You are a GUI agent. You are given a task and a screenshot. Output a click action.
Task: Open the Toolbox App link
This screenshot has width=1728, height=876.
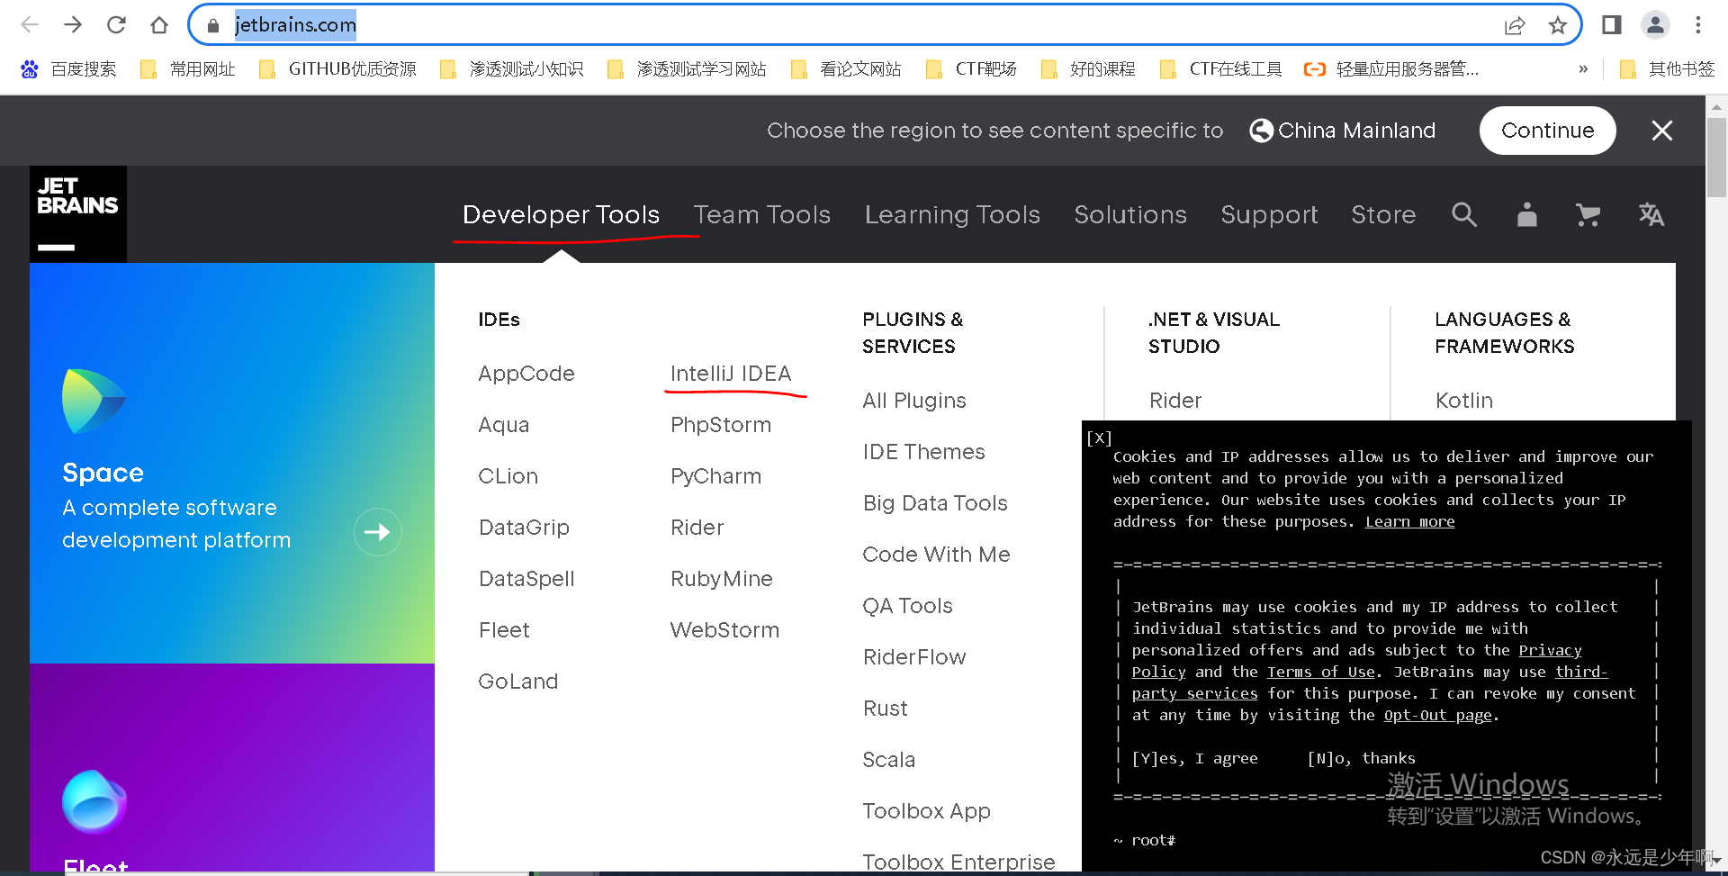926,811
